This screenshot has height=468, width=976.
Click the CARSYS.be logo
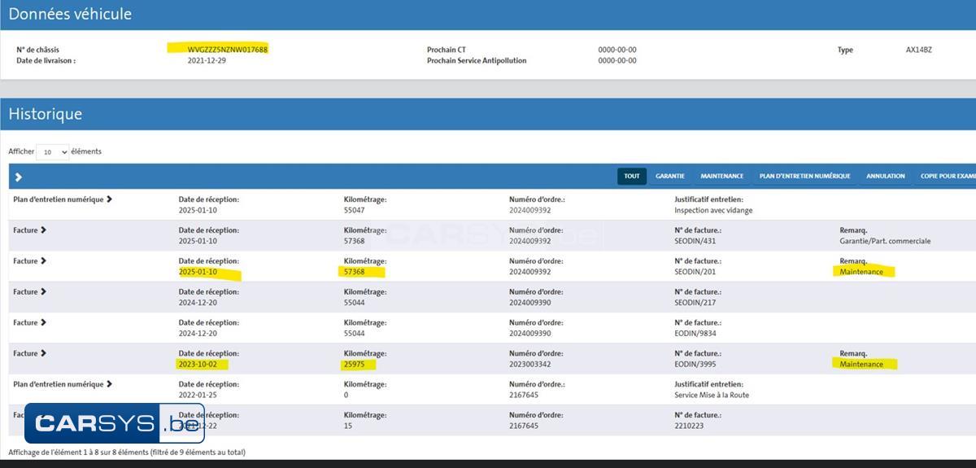[x=114, y=423]
